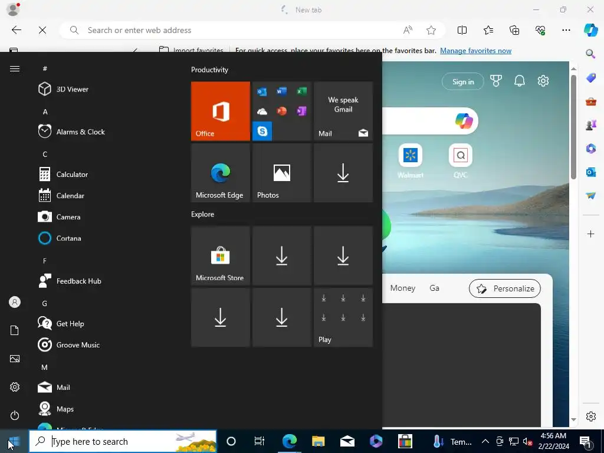Open File Explorer from the taskbar
The width and height of the screenshot is (604, 453).
point(318,441)
